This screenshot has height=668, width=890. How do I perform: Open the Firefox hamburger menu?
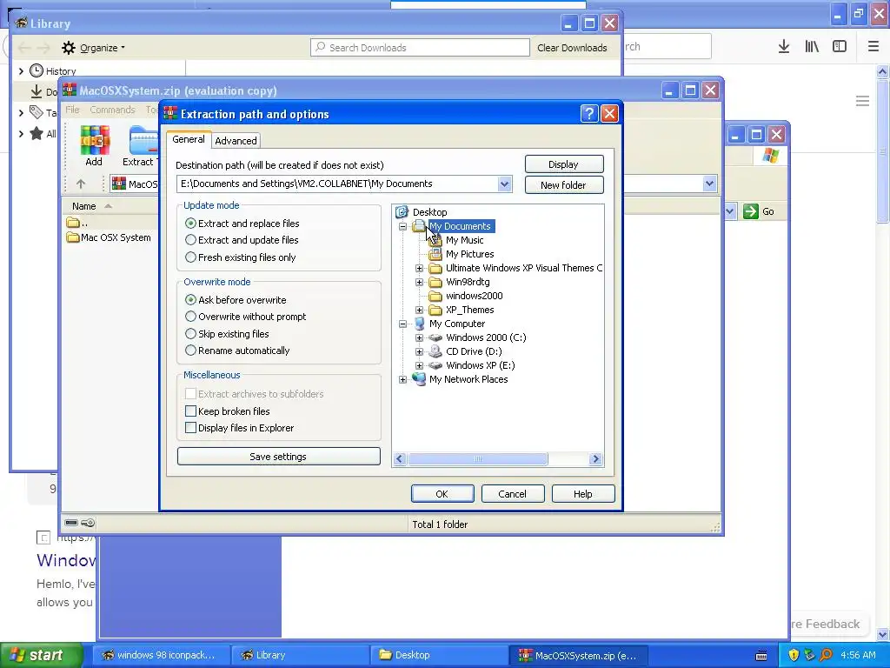click(x=873, y=47)
